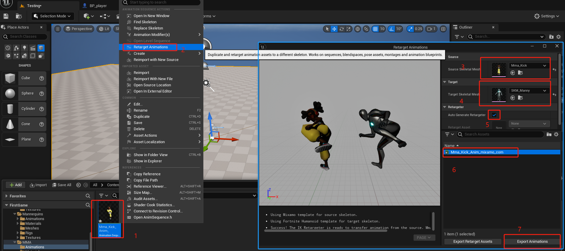Click the help icon next to Cube

click(x=42, y=78)
